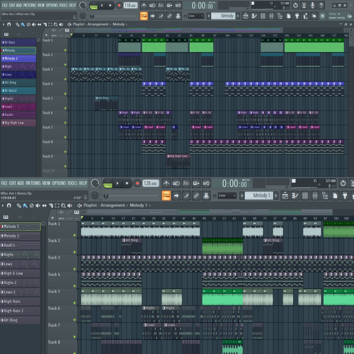The image size is (354, 354).
Task: Toggle the metronome in the 118 BPM project toolbar
Action: coord(144,5)
